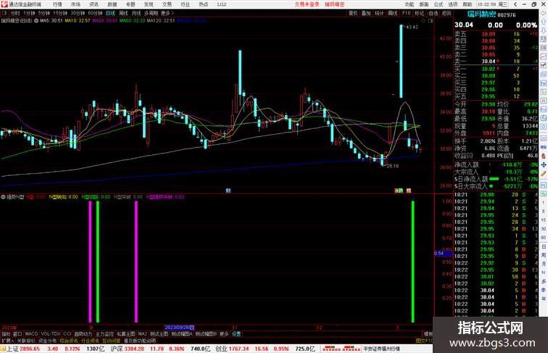Select the VOL-TDX indicator tab
Image resolution: width=548 pixels, height=353 pixels.
coord(50,334)
